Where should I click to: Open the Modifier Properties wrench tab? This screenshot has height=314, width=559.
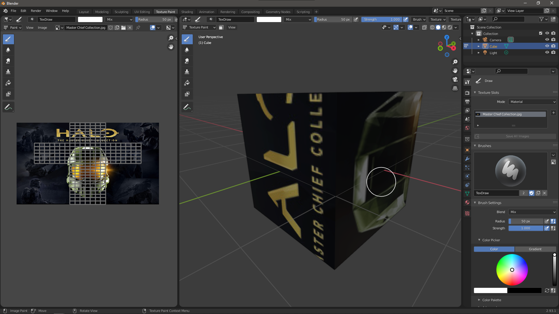coord(467,159)
